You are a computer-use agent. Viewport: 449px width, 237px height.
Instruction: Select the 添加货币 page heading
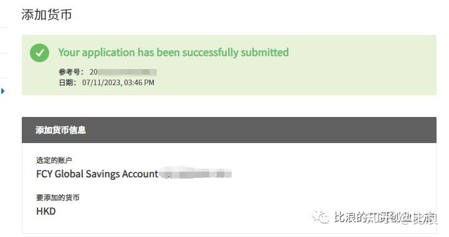[x=46, y=14]
